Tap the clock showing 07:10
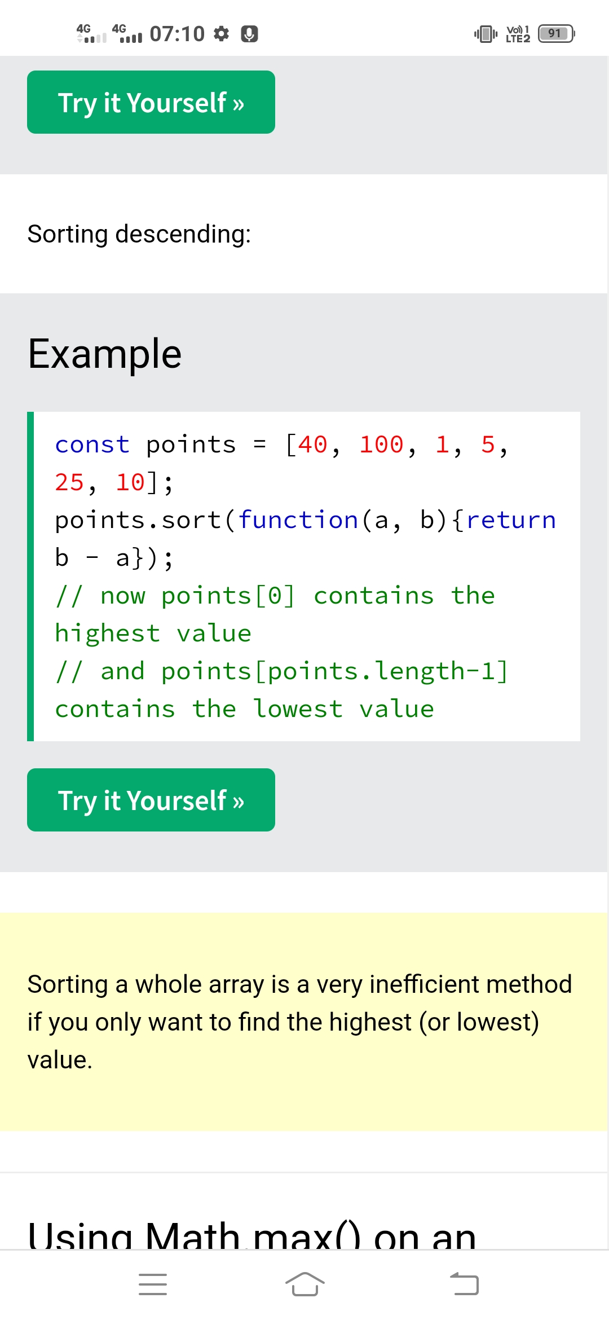The width and height of the screenshot is (609, 1320). tap(177, 34)
